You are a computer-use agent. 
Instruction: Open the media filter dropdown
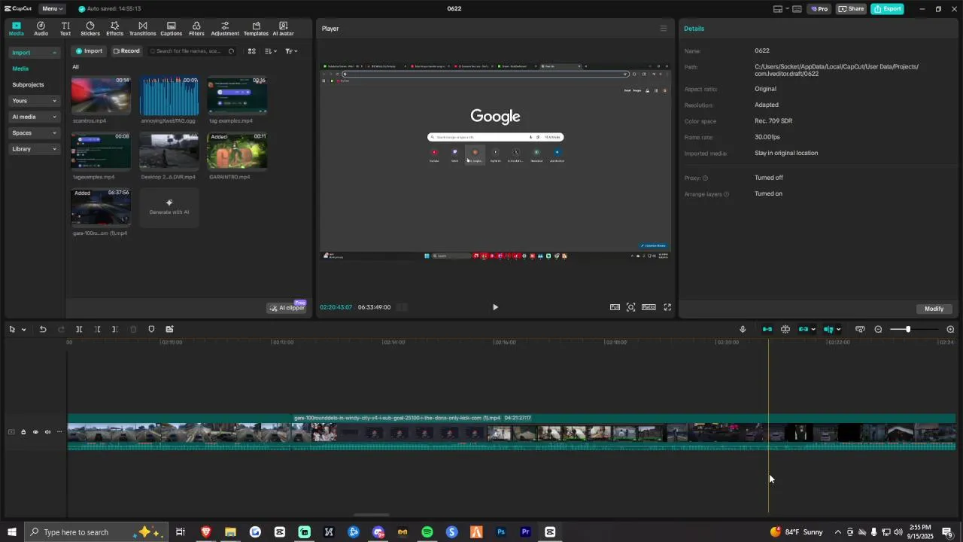coord(291,51)
